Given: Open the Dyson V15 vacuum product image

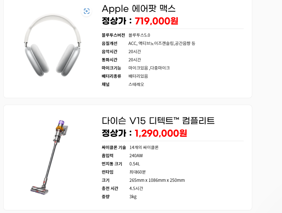Looking at the screenshot, I should (49, 158).
